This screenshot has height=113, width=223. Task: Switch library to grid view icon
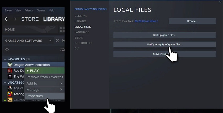coord(62,29)
